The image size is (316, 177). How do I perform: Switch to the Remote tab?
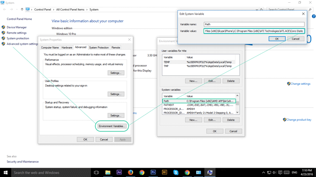pos(116,47)
